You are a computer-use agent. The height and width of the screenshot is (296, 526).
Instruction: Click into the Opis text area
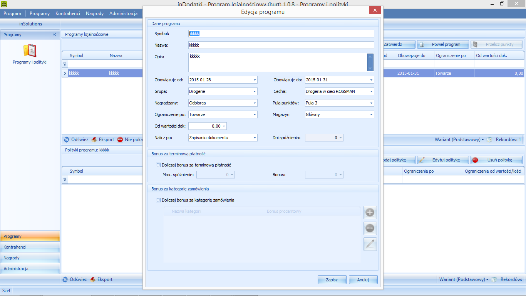click(277, 62)
